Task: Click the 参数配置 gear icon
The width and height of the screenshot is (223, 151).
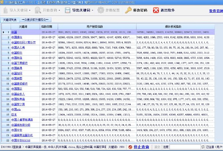Action: (101, 10)
